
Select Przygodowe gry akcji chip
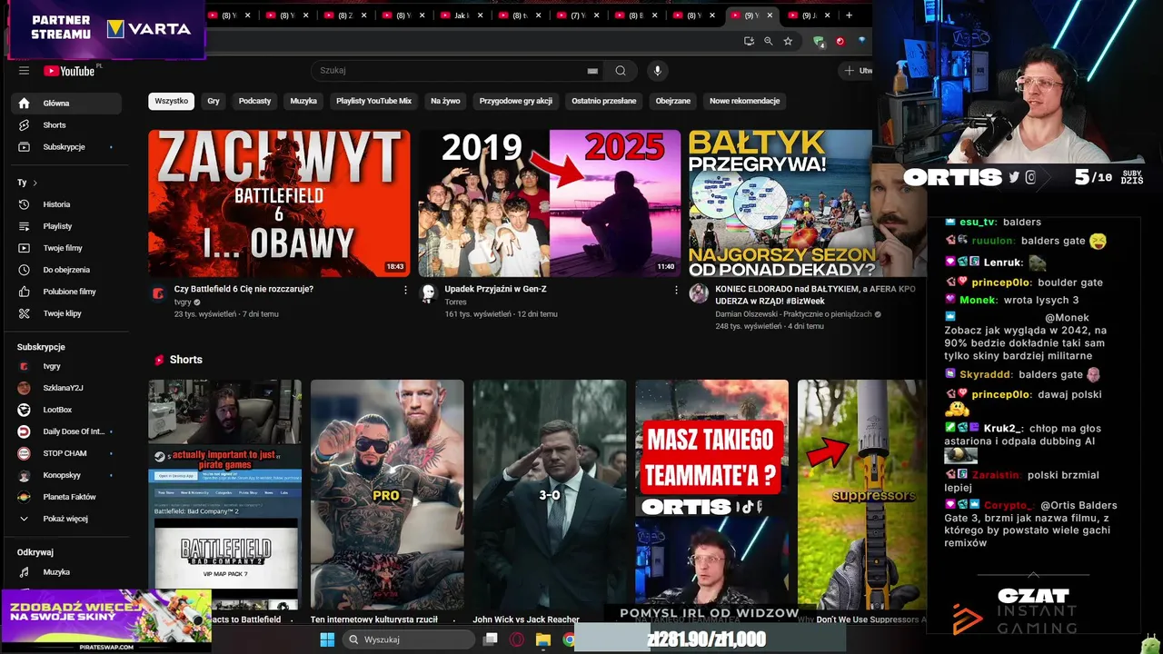pyautogui.click(x=515, y=101)
